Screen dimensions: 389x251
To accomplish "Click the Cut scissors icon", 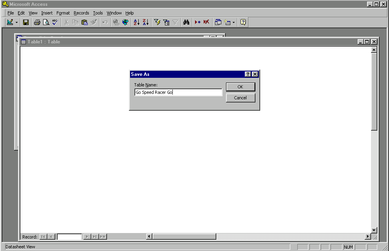I will (66, 22).
